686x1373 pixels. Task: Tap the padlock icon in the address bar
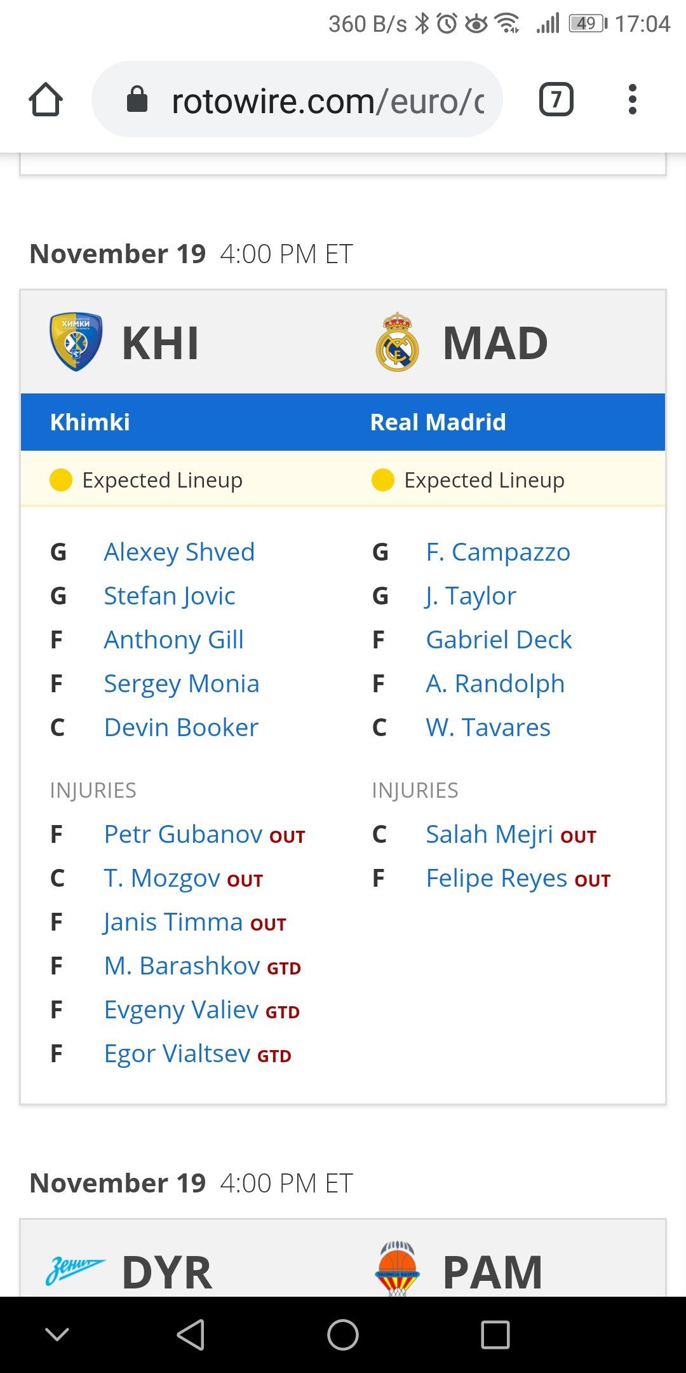tap(137, 99)
